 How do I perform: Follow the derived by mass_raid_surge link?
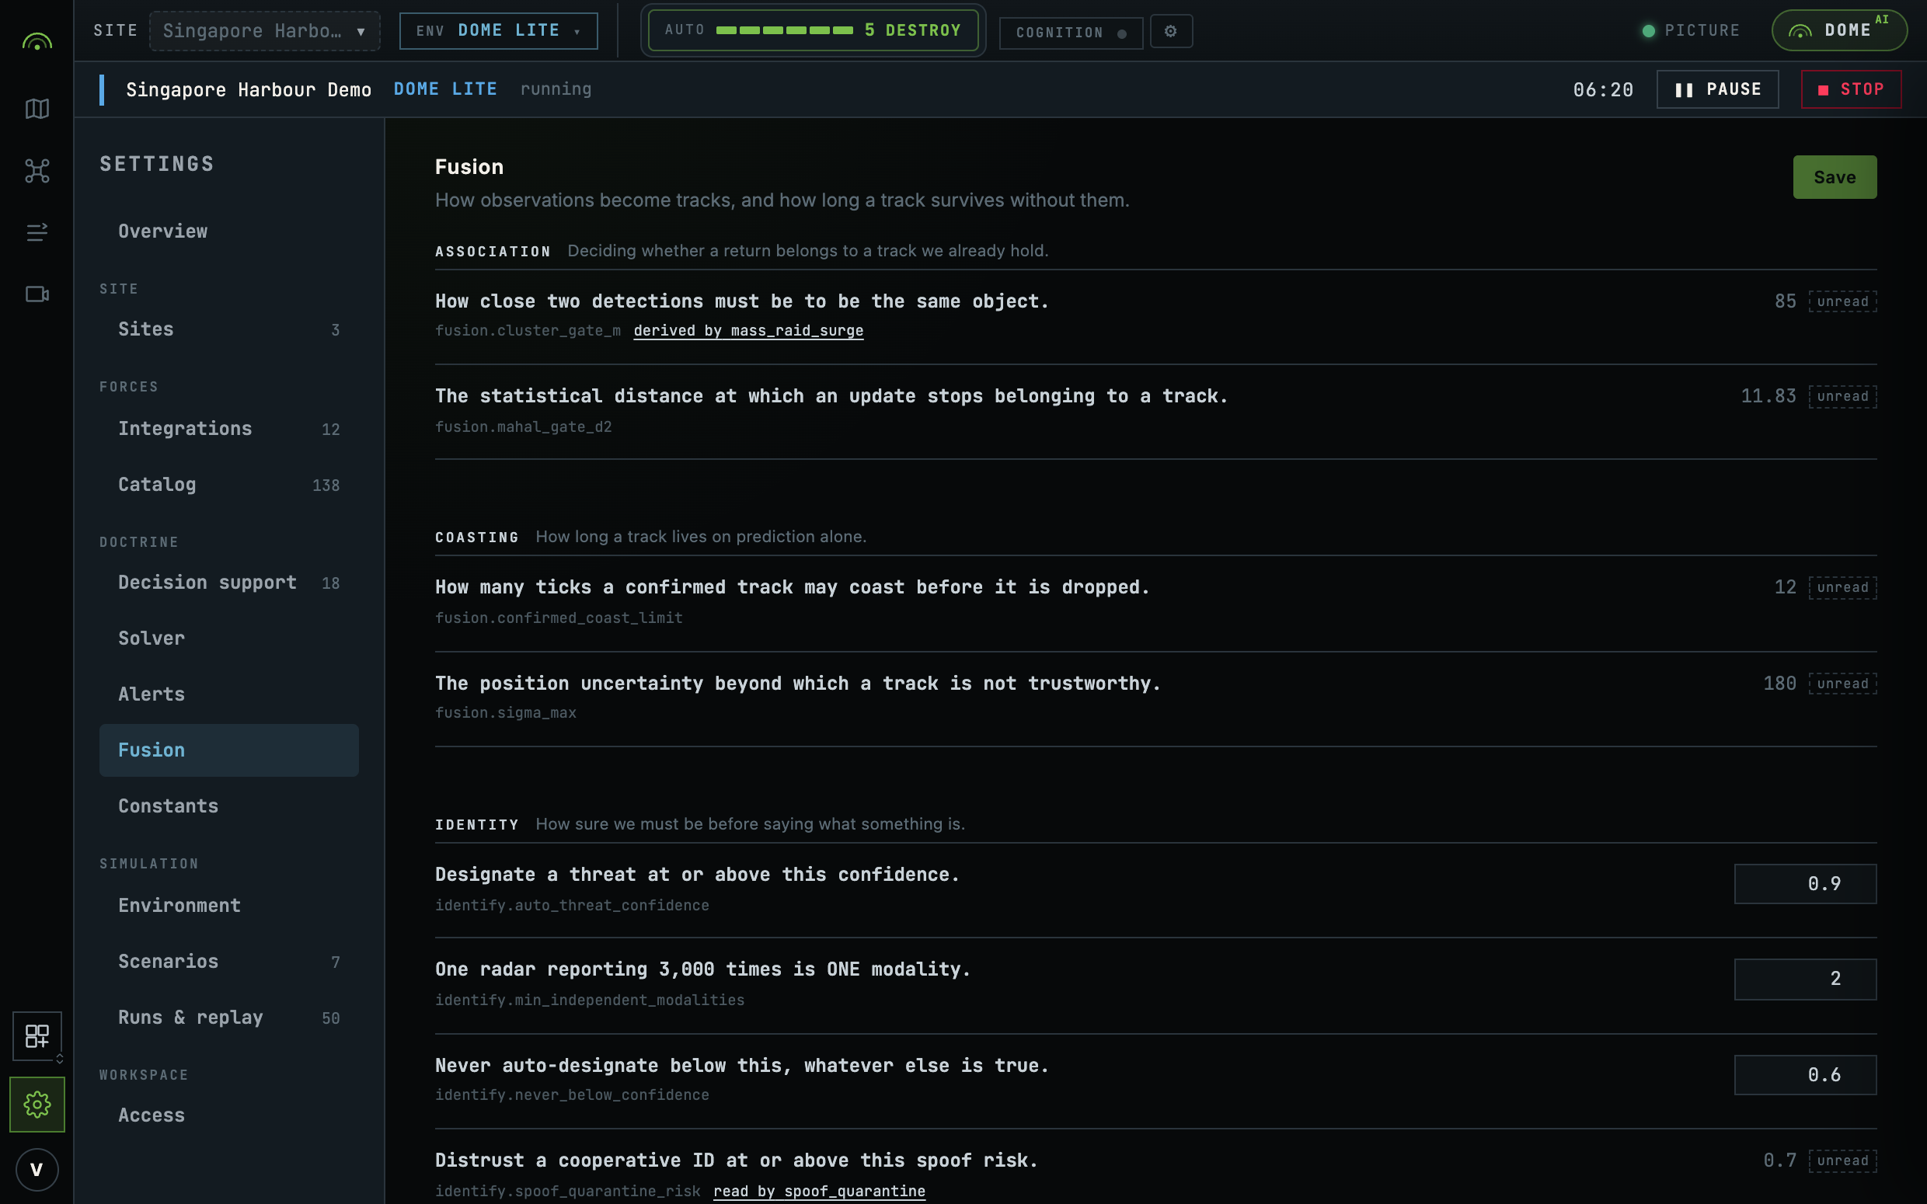[x=747, y=330]
